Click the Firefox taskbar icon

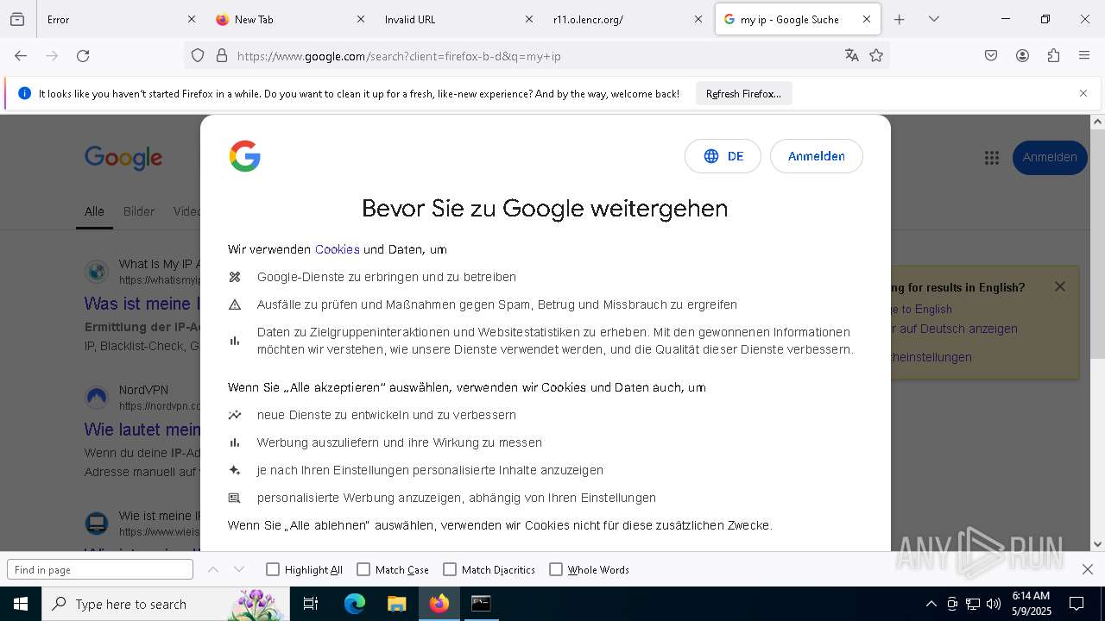click(x=439, y=604)
